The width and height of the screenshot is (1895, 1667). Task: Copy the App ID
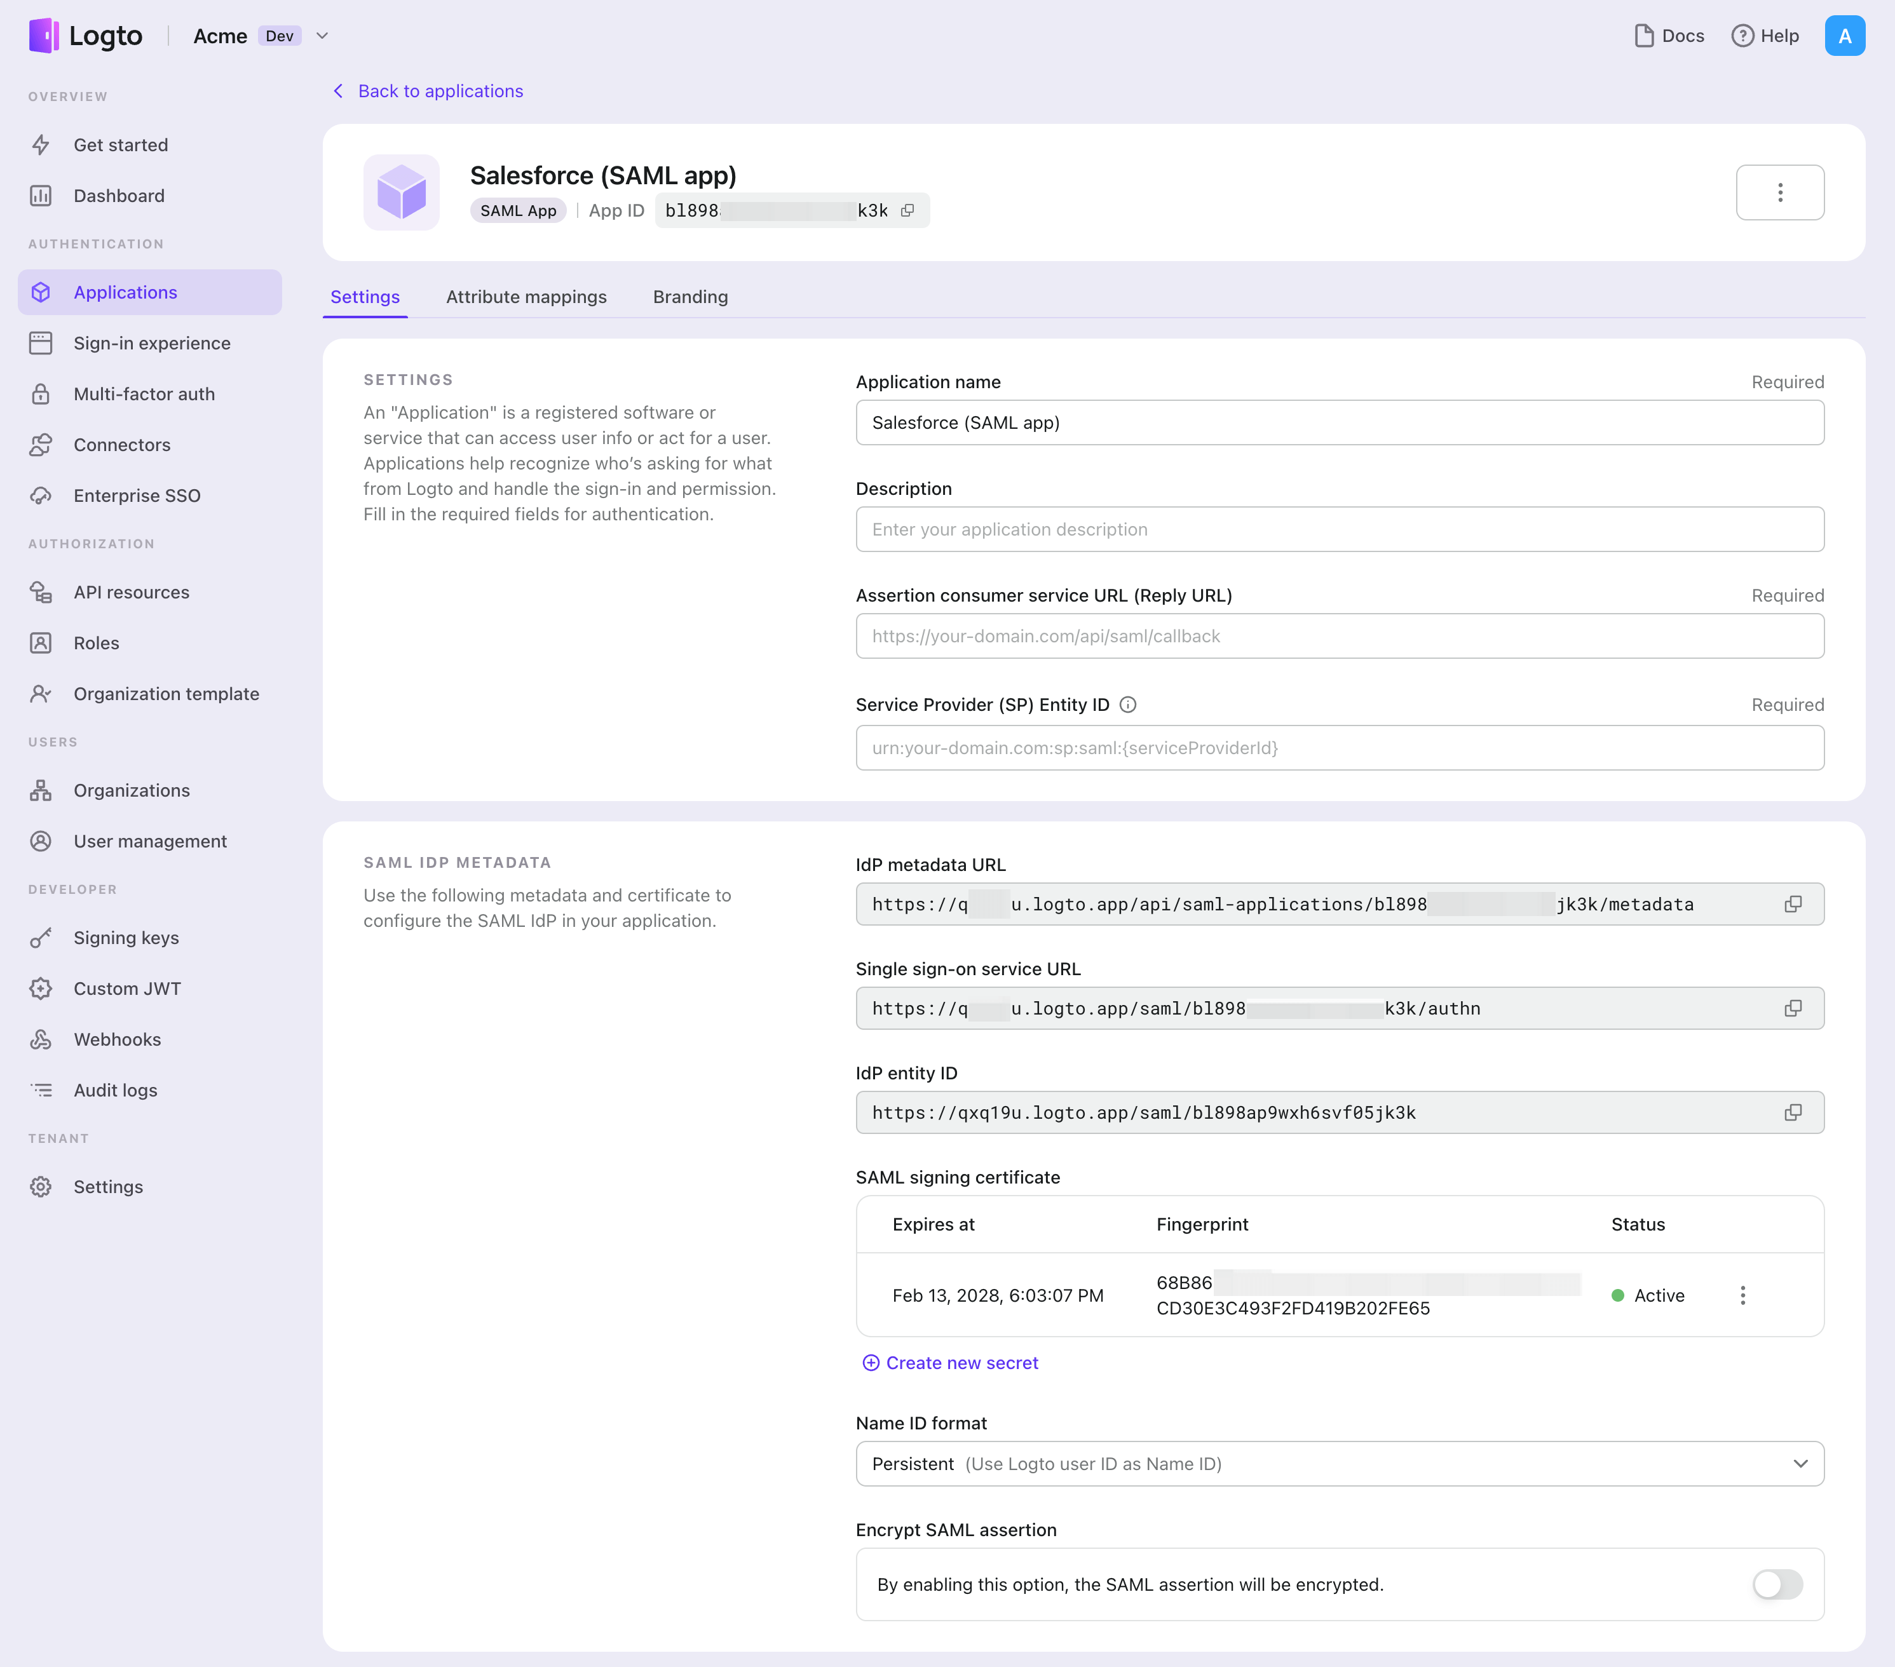(x=907, y=210)
